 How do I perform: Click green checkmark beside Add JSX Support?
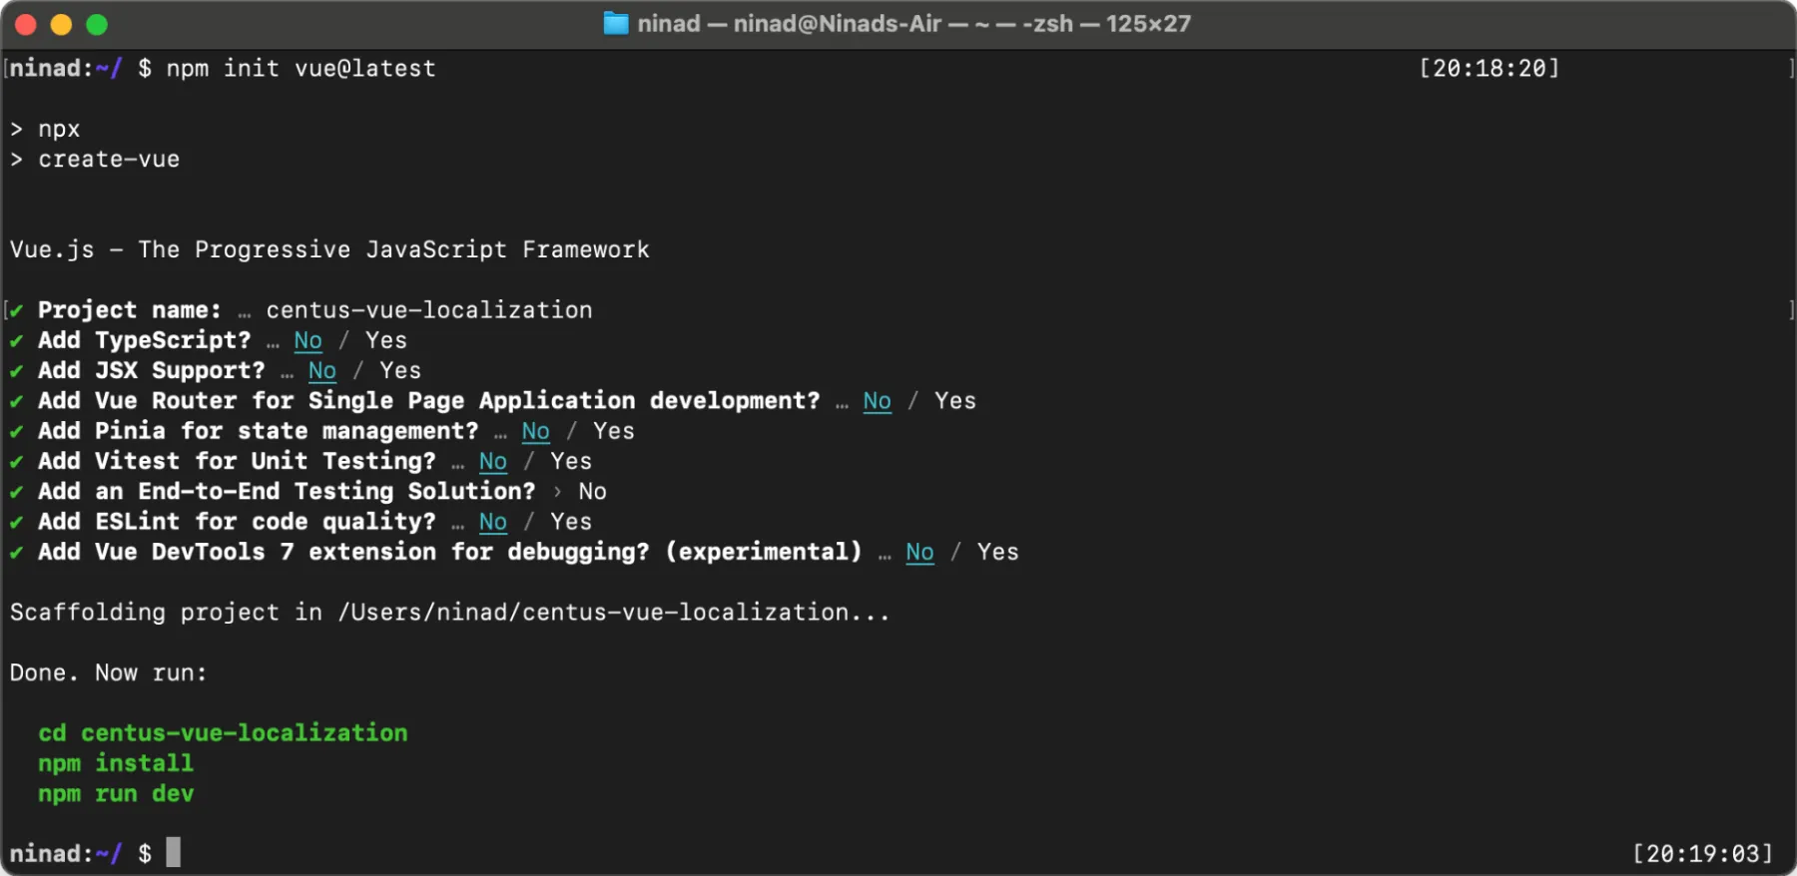click(17, 371)
